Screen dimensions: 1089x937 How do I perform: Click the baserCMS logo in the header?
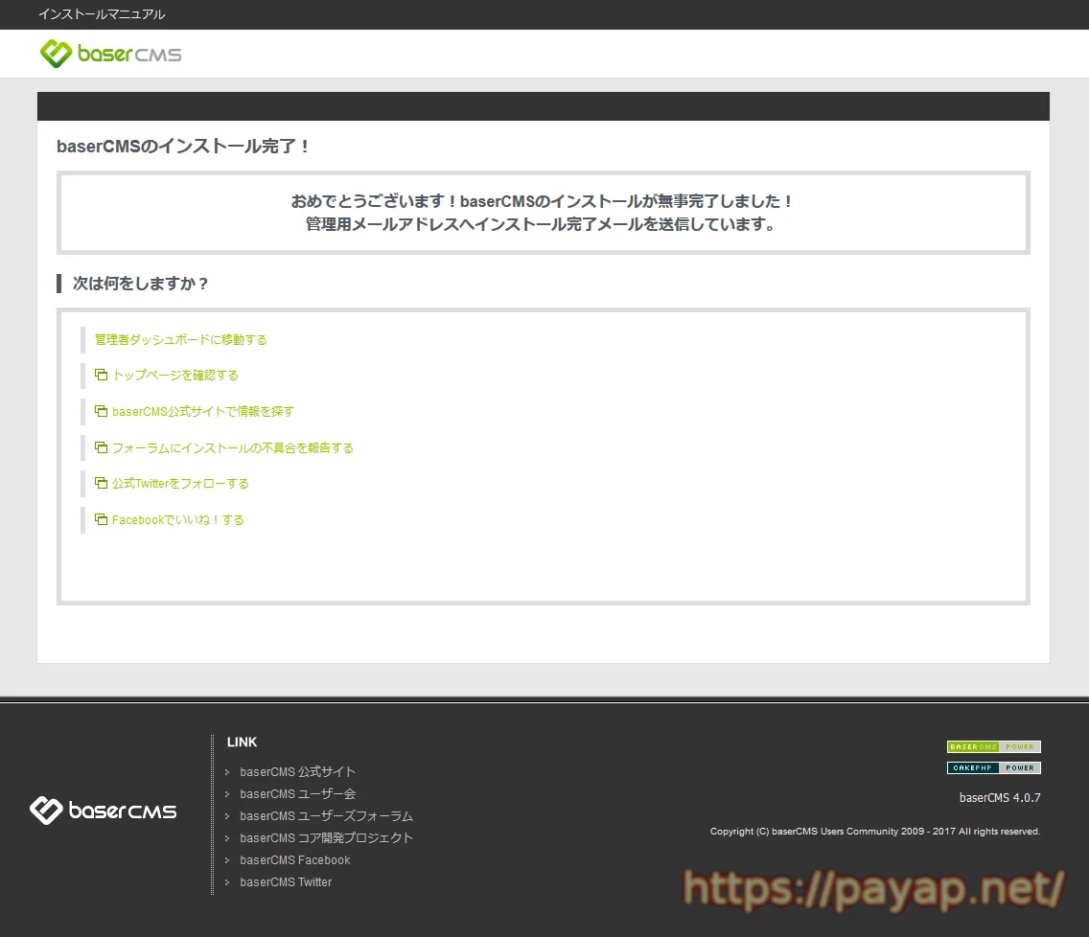click(x=110, y=54)
